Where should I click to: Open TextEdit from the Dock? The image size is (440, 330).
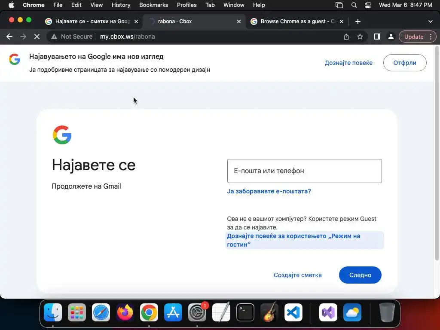[x=221, y=312]
